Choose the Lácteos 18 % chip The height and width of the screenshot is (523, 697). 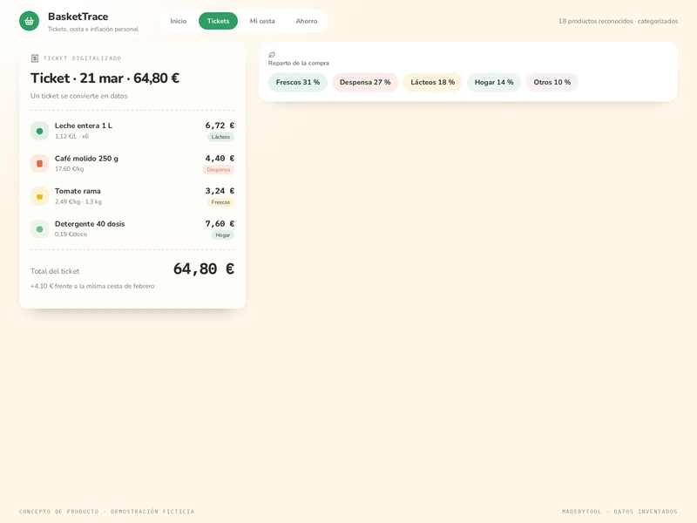pos(432,82)
